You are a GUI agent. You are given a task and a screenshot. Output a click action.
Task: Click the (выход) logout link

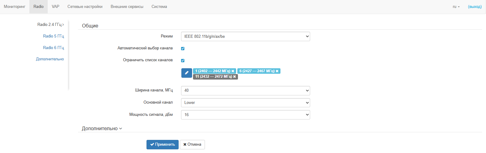tap(475, 7)
